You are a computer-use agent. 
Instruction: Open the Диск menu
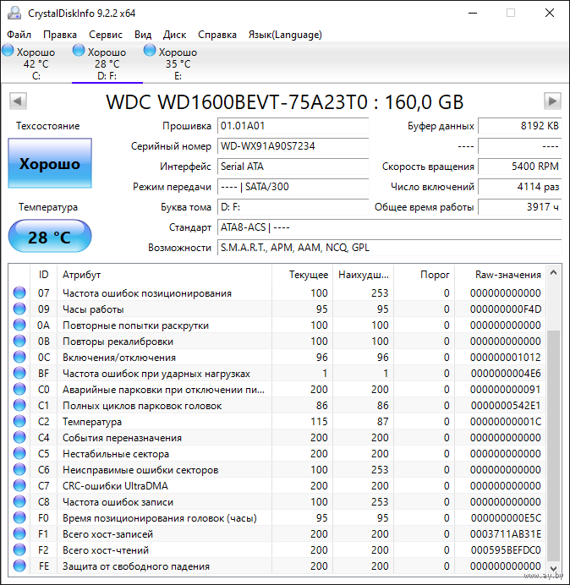pos(175,35)
